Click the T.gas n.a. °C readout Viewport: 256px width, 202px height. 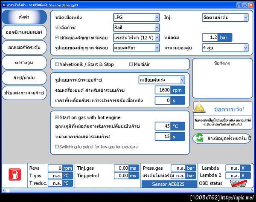pos(61,176)
